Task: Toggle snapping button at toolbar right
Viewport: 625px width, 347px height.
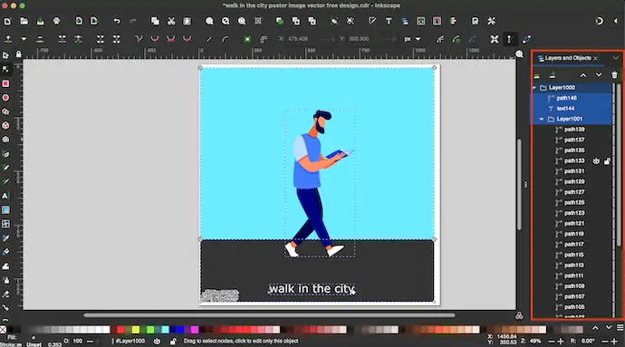Action: click(x=599, y=21)
